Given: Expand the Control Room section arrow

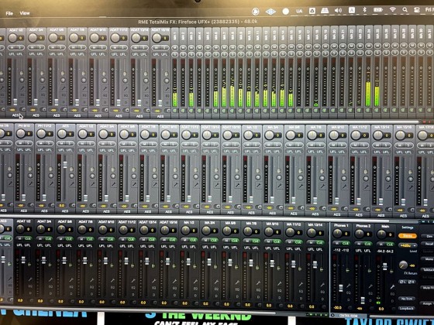Looking at the screenshot, I should point(333,316).
